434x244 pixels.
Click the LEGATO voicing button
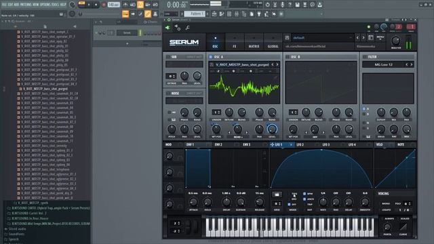(x=387, y=210)
